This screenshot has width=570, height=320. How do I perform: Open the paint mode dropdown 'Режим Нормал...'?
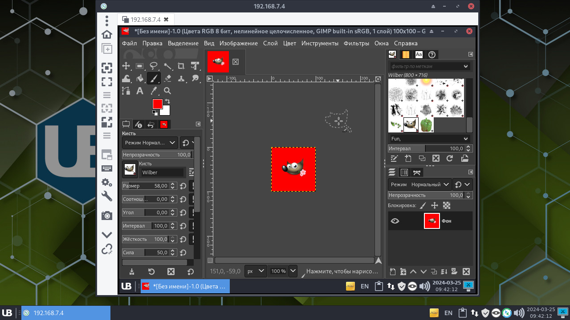150,143
